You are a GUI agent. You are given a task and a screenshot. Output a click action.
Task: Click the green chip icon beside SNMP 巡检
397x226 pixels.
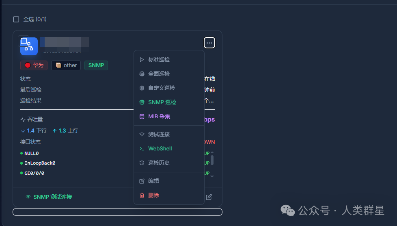click(x=142, y=102)
